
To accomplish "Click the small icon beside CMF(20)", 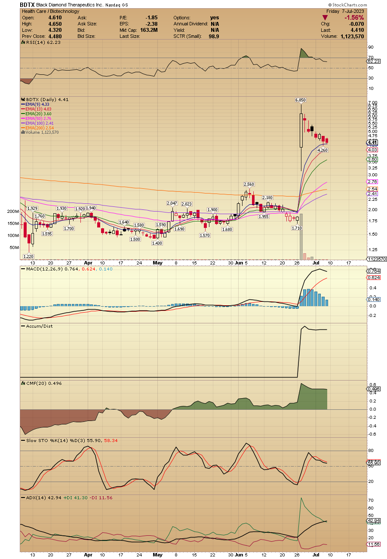I will coord(23,383).
